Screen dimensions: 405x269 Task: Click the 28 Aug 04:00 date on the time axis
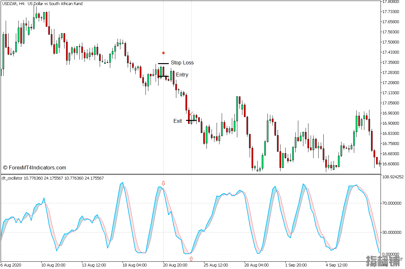(x=257, y=265)
